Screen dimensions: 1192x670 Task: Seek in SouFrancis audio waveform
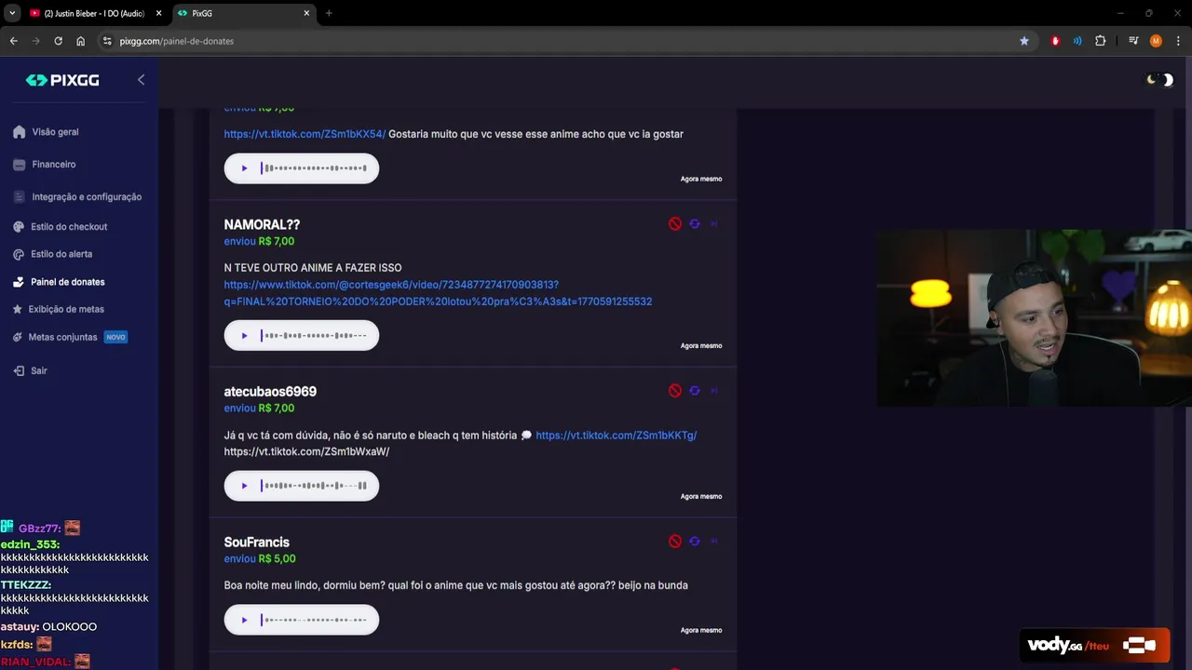point(314,620)
